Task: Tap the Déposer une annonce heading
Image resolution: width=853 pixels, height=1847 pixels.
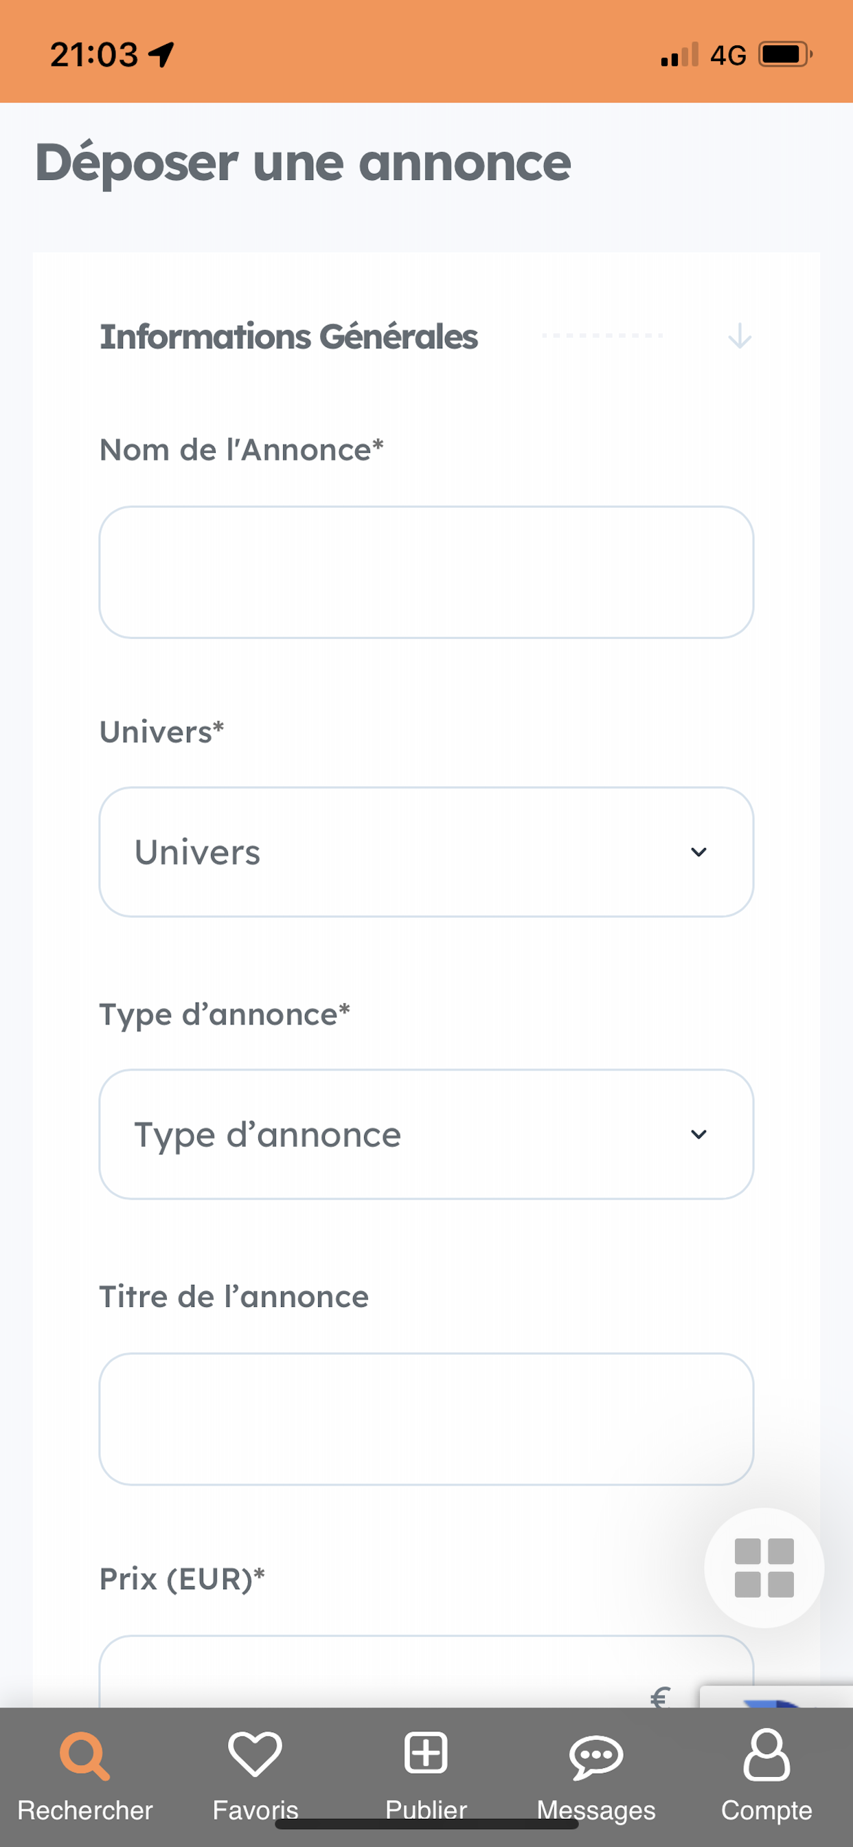Action: (303, 163)
